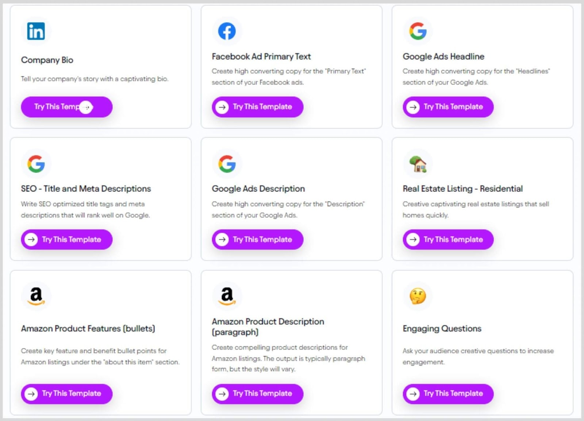The height and width of the screenshot is (421, 584).
Task: Click the house icon for Real Estate Listing
Action: (418, 164)
